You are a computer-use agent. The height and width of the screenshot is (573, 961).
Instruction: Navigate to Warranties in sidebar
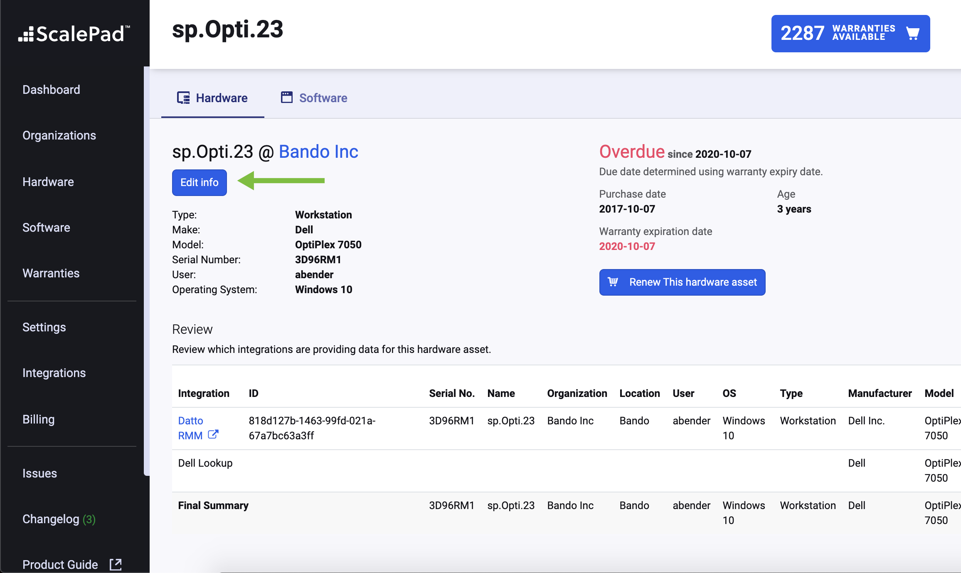[51, 273]
